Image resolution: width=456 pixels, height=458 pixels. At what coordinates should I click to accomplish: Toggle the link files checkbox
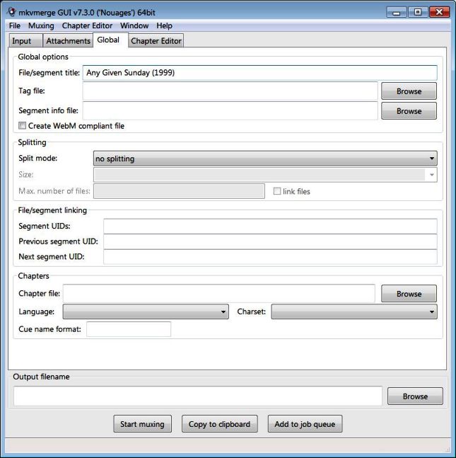277,191
